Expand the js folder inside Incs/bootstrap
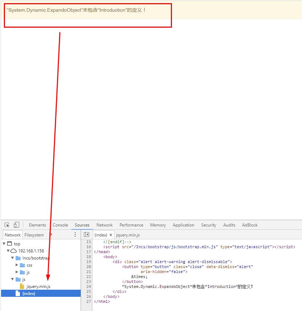Screen dimensions: 302x311 click(x=17, y=272)
